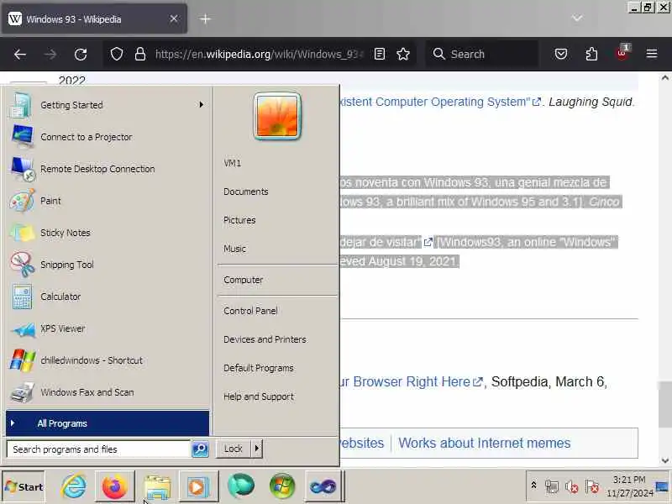Show hidden system tray icons
The height and width of the screenshot is (504, 672).
[x=533, y=486]
